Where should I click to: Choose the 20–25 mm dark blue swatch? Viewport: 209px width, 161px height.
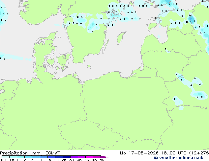[59, 157]
